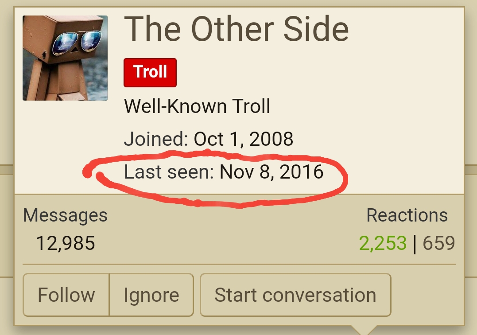This screenshot has width=477, height=335.
Task: Open The Other Side's avatar image
Action: [65, 58]
